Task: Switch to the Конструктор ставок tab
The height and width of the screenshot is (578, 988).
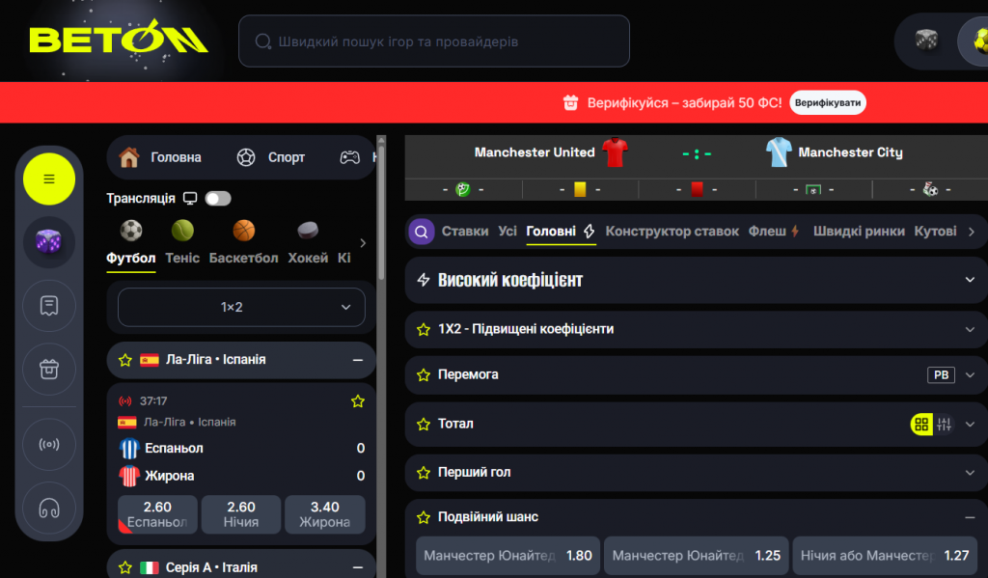Action: coord(672,232)
